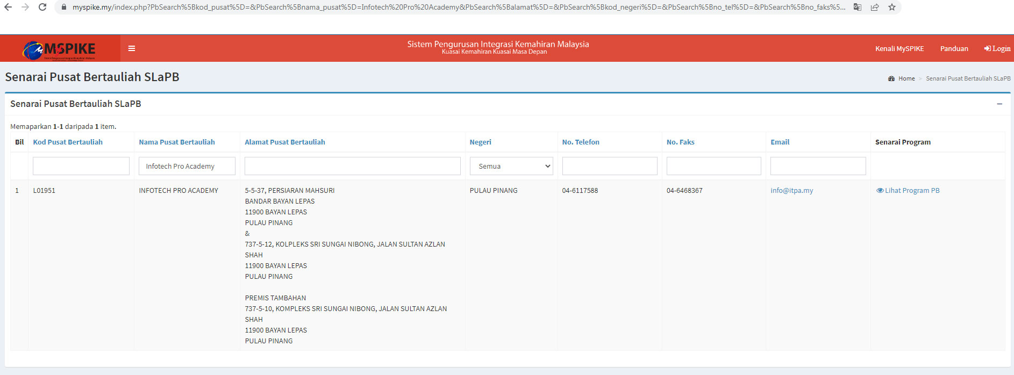
Task: Click the padlock site info icon
Action: pyautogui.click(x=64, y=7)
